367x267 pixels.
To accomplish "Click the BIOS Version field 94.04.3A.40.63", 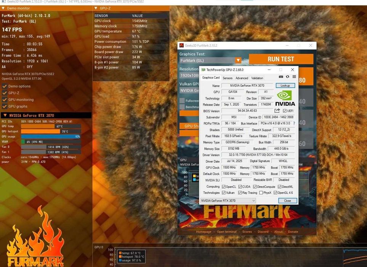I will (x=247, y=111).
